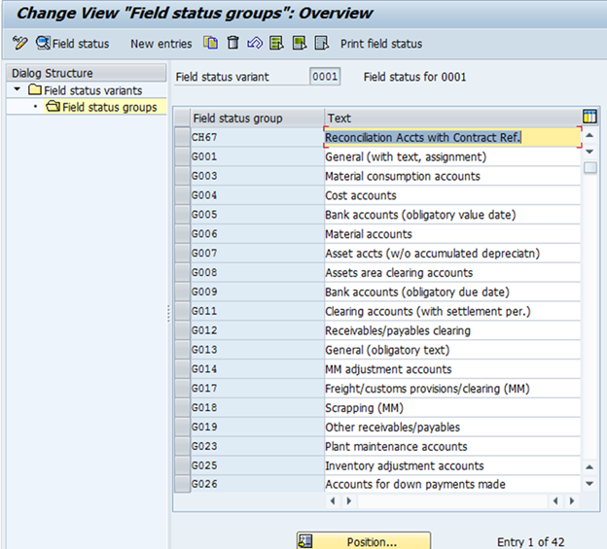Click 'Asset accts (w/o accumulated depreciatn)' cell

coord(452,254)
